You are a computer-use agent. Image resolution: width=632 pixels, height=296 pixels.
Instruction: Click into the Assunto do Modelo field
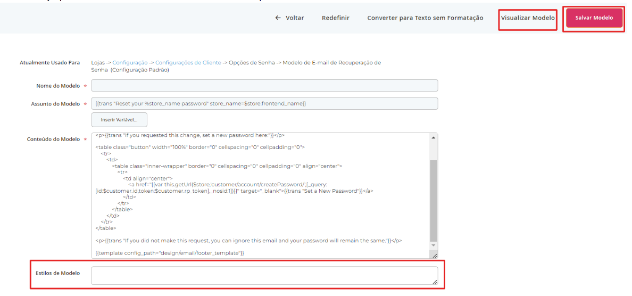coord(264,103)
